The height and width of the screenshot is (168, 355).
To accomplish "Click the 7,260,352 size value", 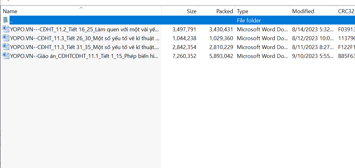I will [x=184, y=56].
